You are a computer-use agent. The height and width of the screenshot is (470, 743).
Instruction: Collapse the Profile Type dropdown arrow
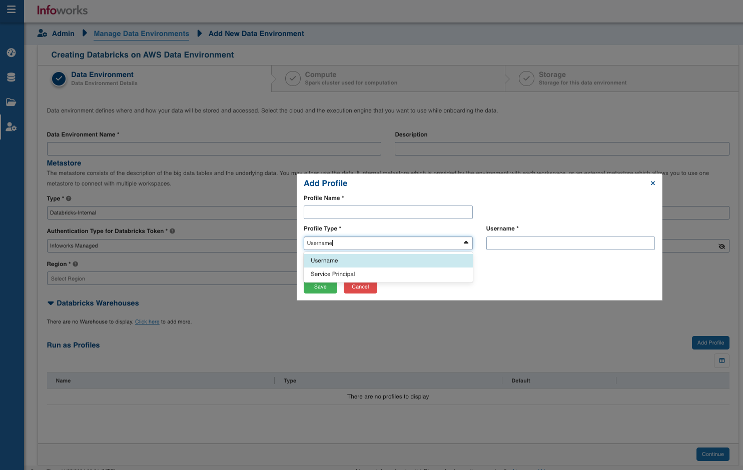pyautogui.click(x=466, y=242)
